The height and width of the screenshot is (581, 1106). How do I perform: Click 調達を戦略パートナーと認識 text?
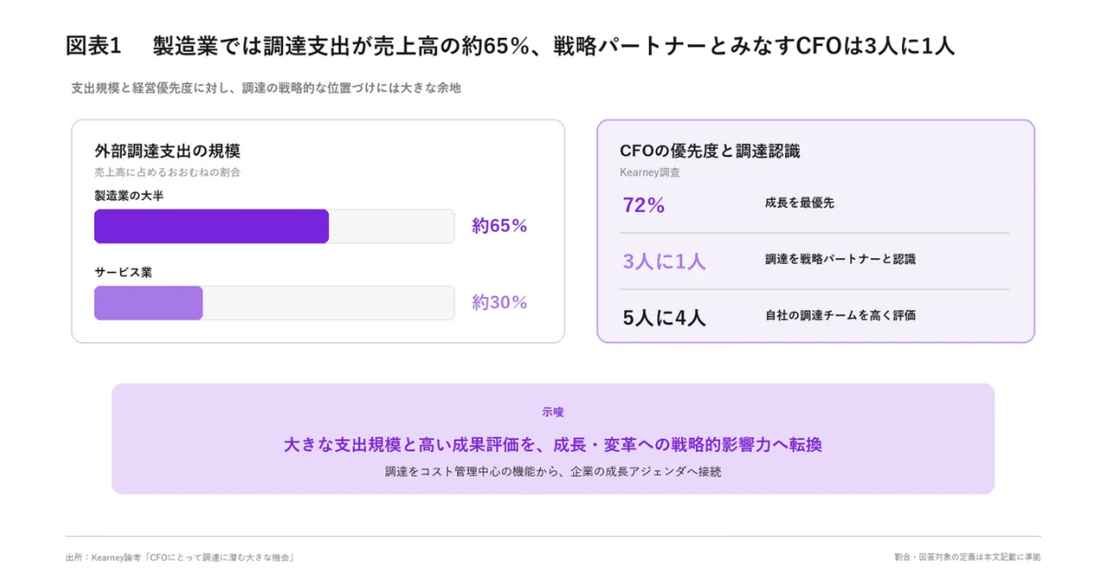pyautogui.click(x=841, y=259)
